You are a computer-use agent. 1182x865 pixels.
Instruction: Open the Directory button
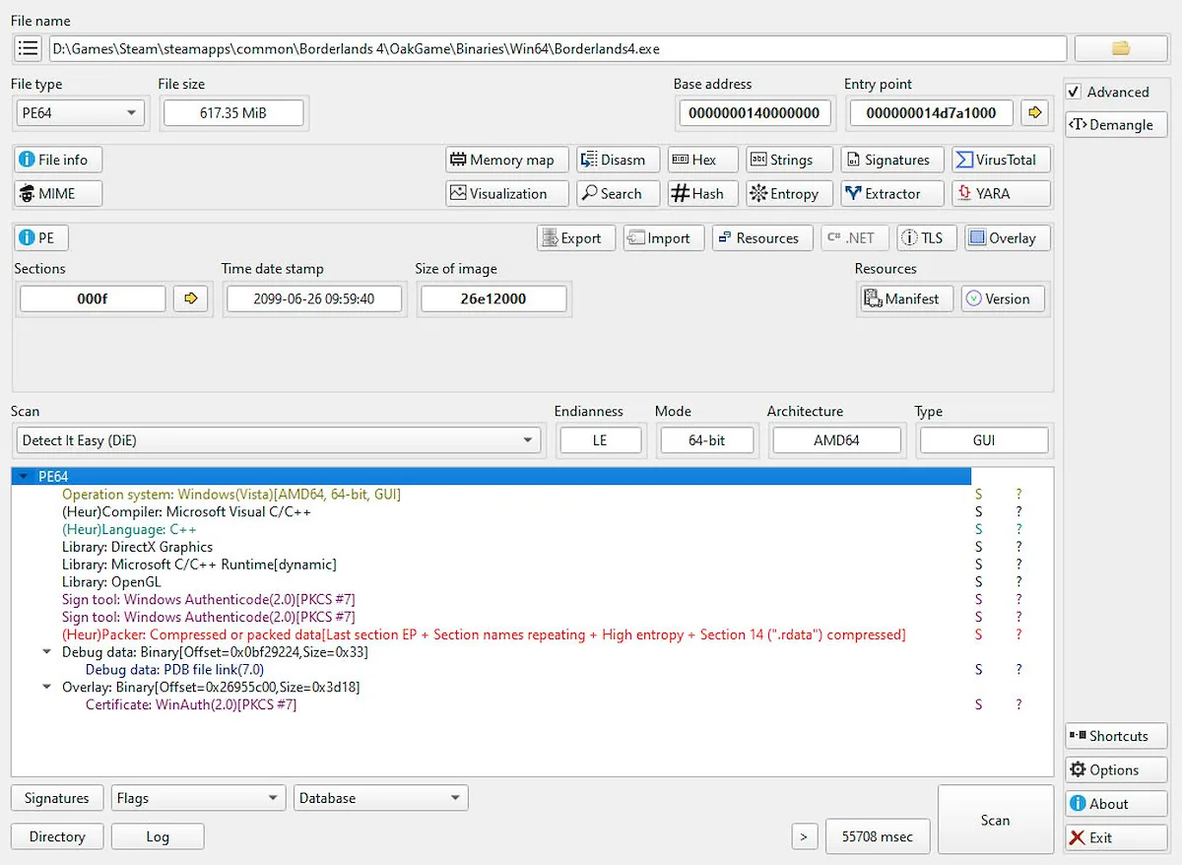[x=57, y=836]
